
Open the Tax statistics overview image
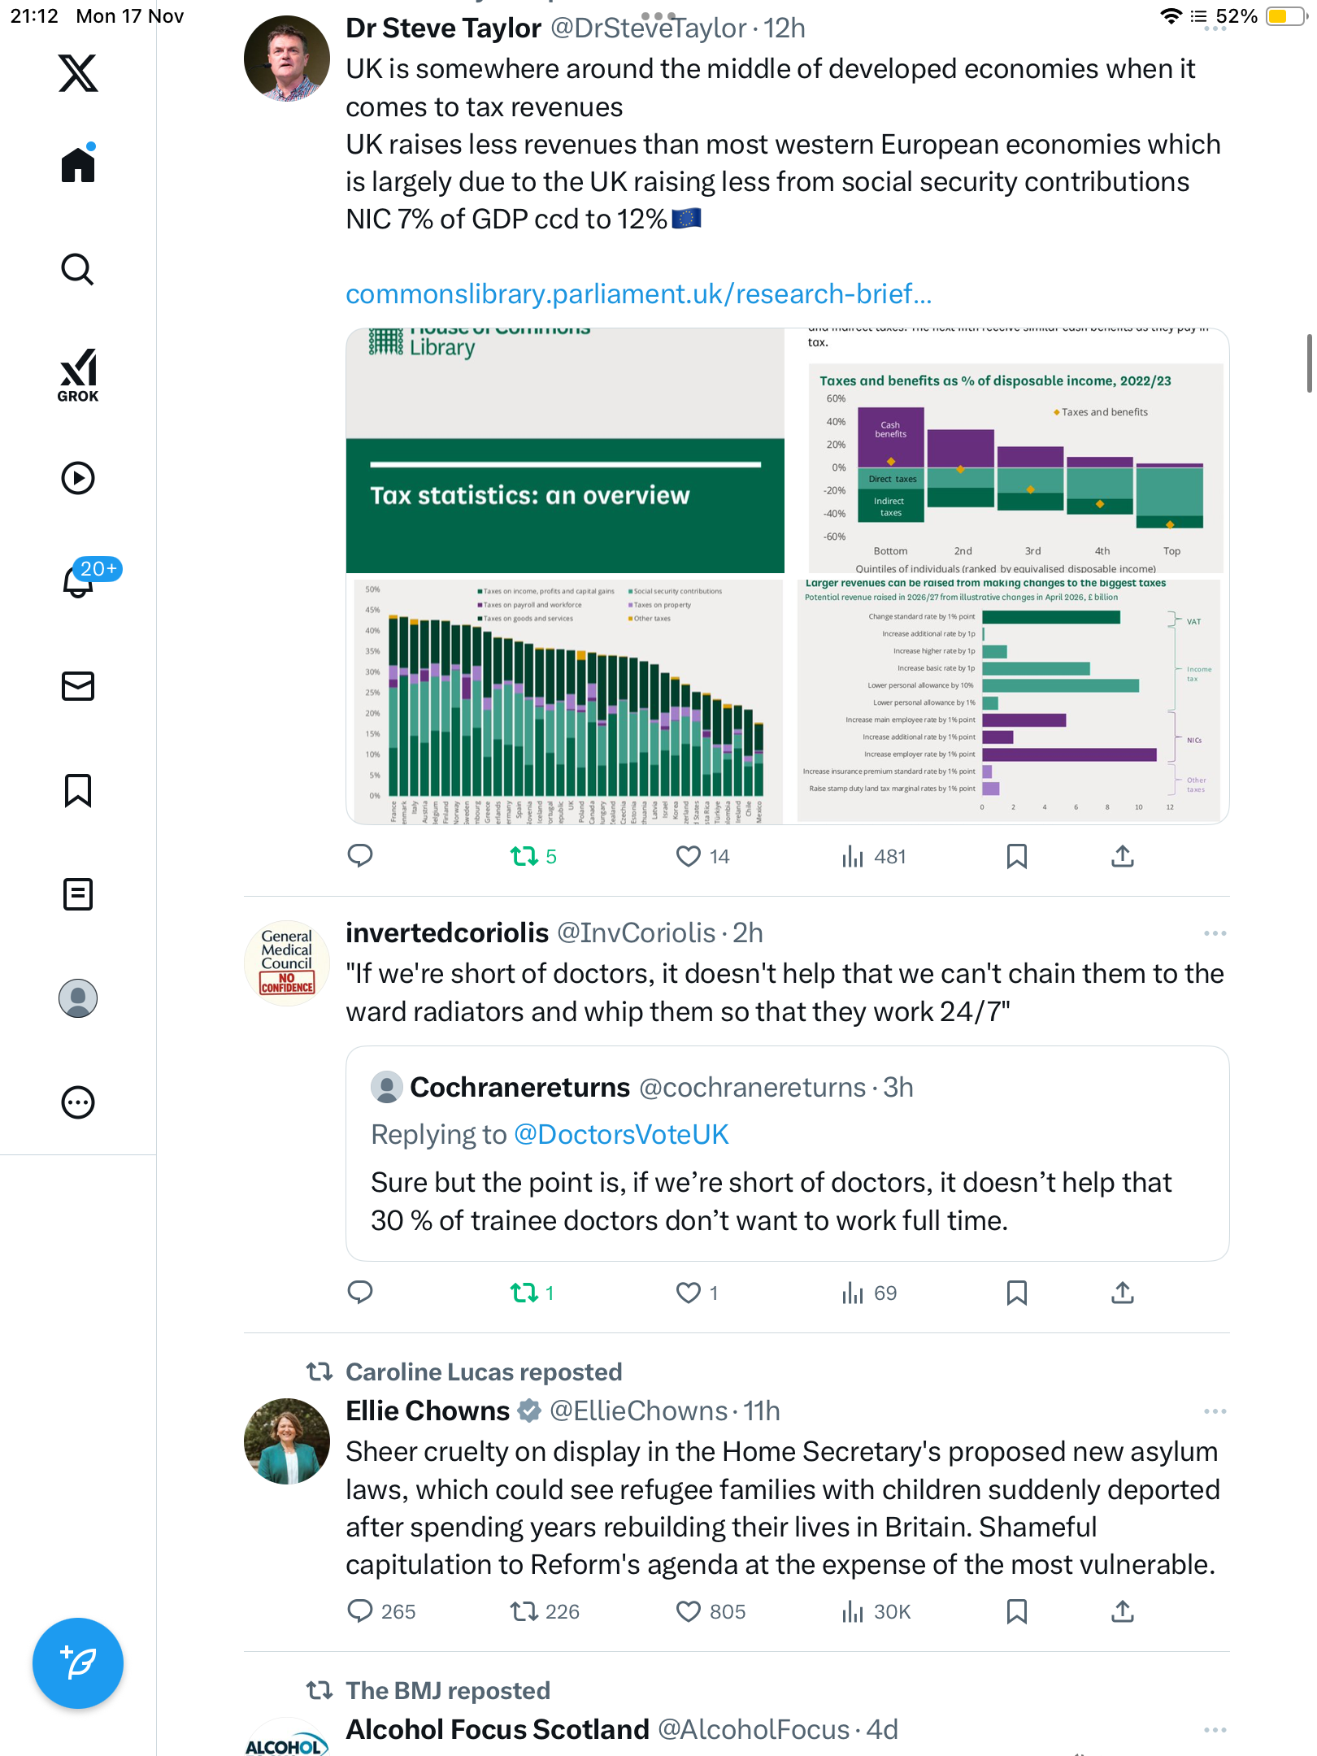click(x=565, y=452)
